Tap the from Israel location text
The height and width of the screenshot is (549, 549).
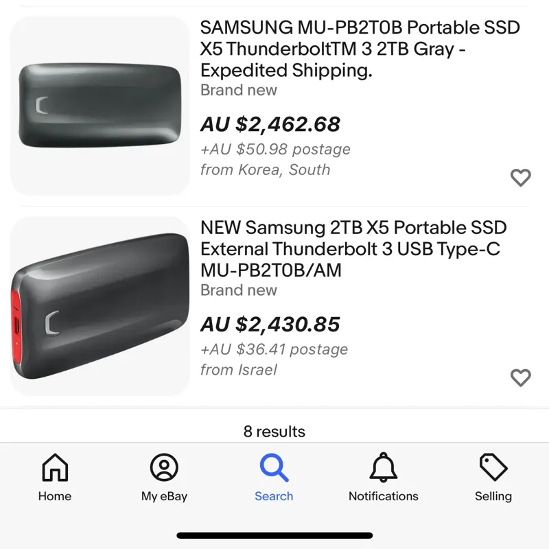coord(239,370)
